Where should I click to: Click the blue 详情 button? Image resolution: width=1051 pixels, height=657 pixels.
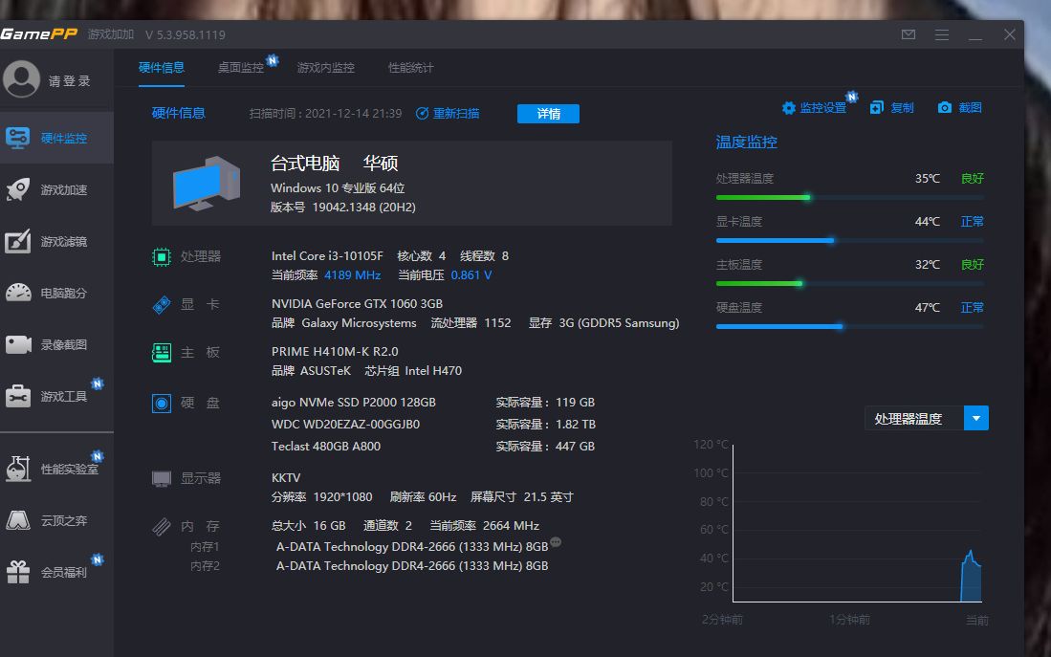tap(548, 114)
